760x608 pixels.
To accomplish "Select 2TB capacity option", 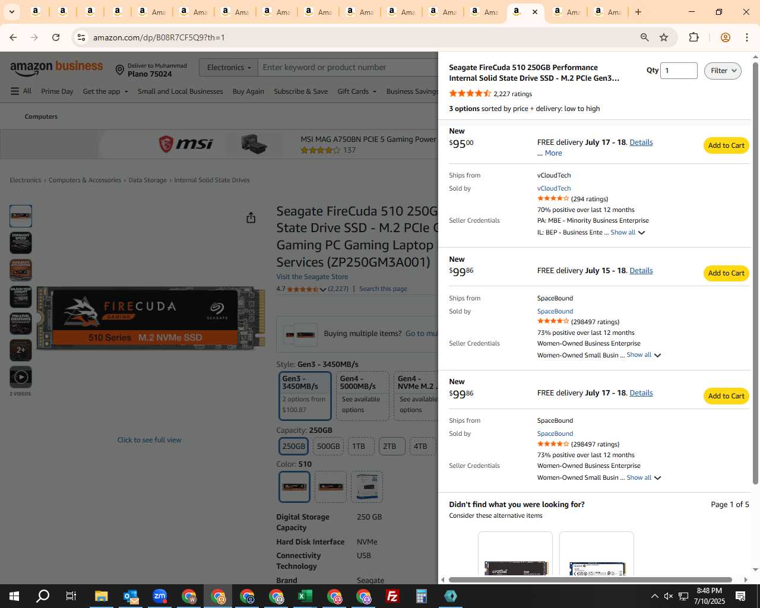I will 391,446.
